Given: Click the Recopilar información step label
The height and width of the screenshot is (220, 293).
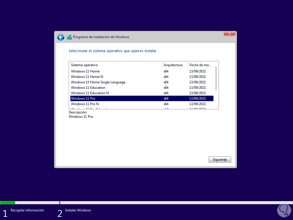Looking at the screenshot, I should 27,210.
